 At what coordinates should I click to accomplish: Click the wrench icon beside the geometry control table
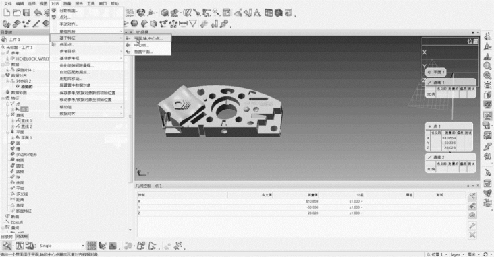[472, 225]
